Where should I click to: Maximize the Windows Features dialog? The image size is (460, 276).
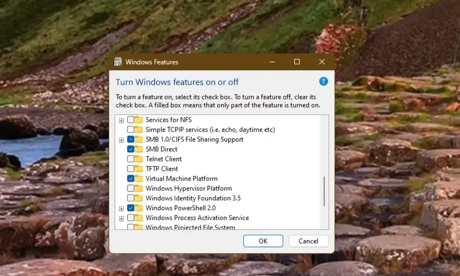297,62
